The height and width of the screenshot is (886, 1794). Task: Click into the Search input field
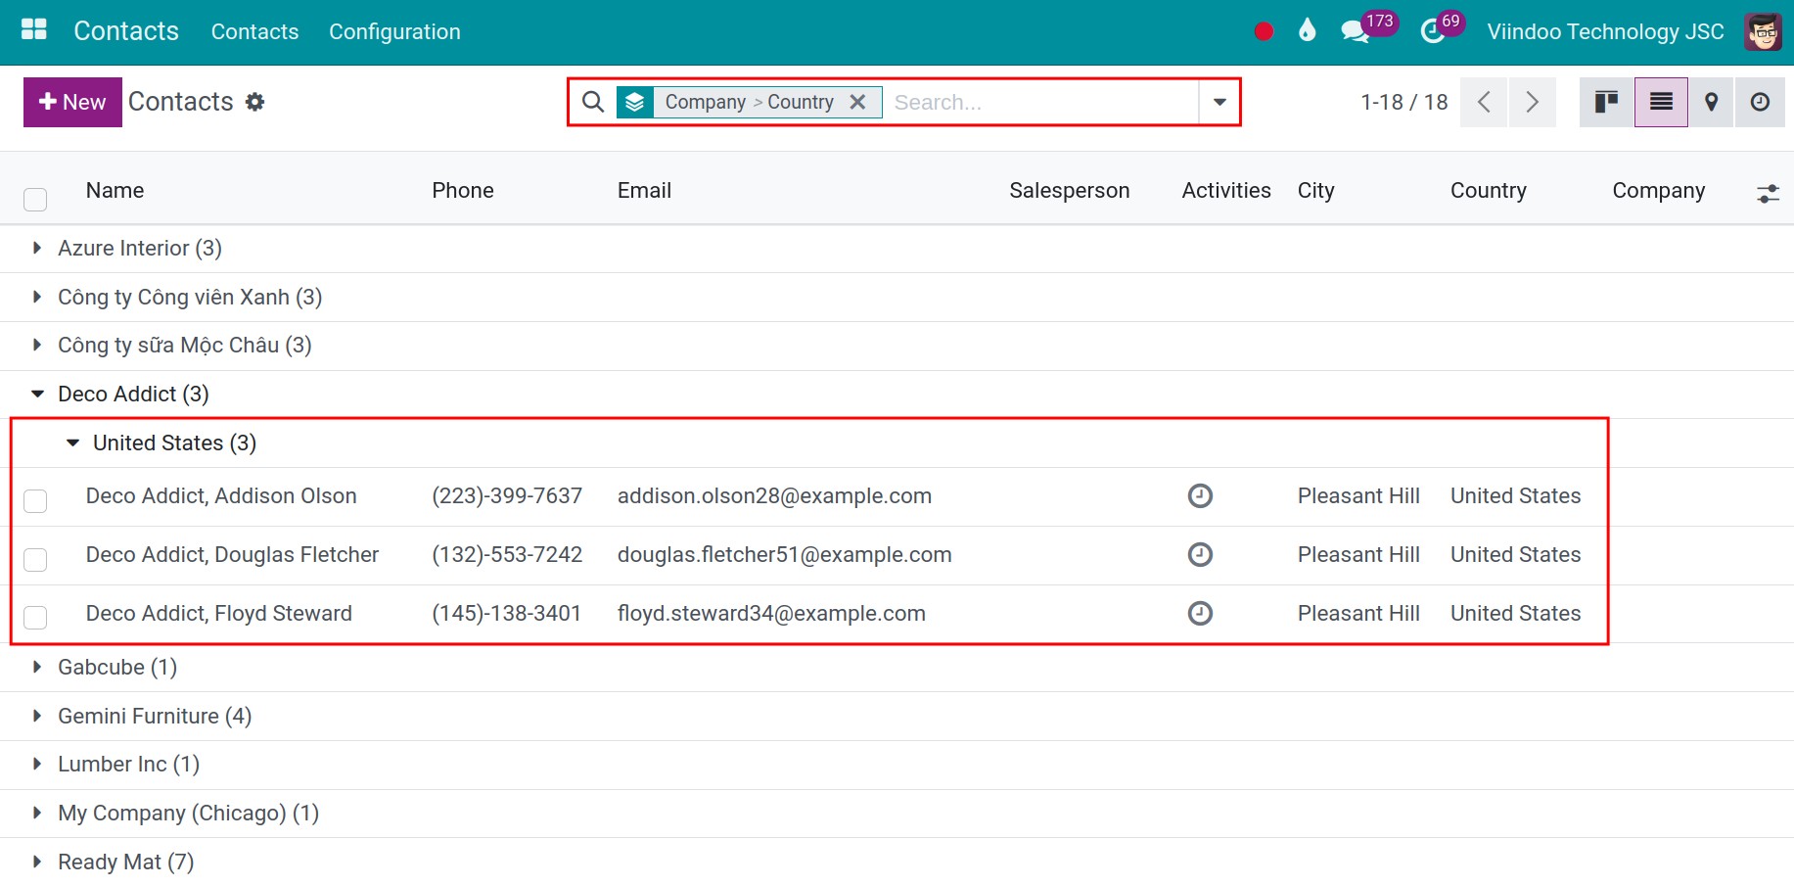[x=1040, y=102]
